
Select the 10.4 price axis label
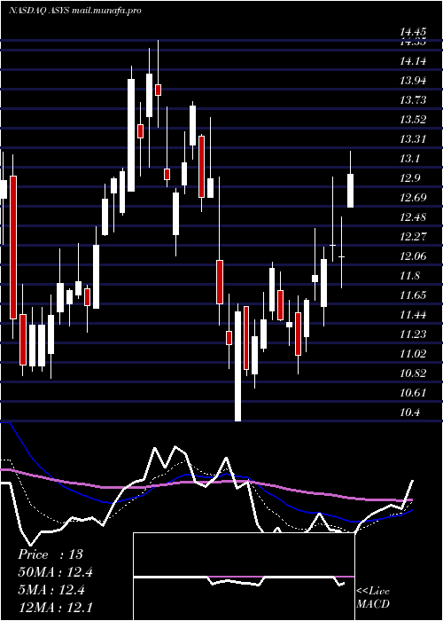[410, 413]
